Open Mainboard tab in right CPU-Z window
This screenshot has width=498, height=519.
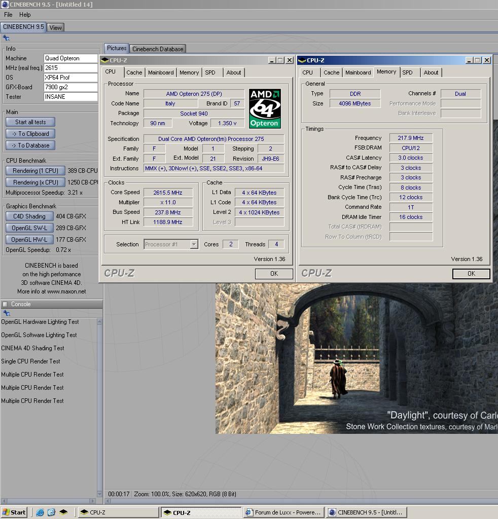click(x=358, y=72)
